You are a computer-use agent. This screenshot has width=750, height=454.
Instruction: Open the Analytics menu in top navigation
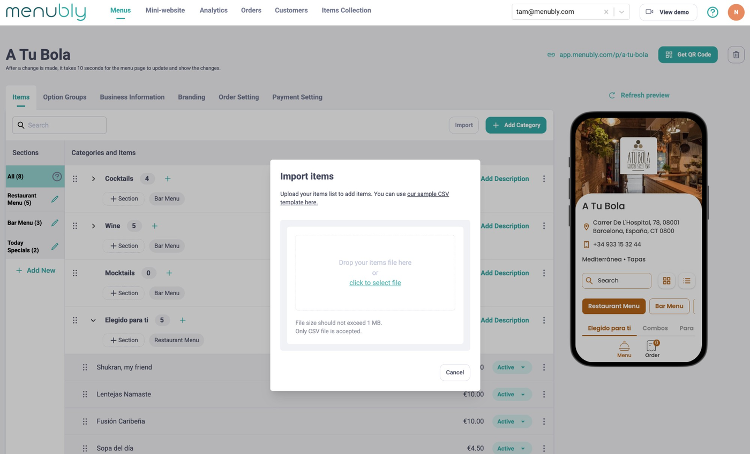click(213, 10)
